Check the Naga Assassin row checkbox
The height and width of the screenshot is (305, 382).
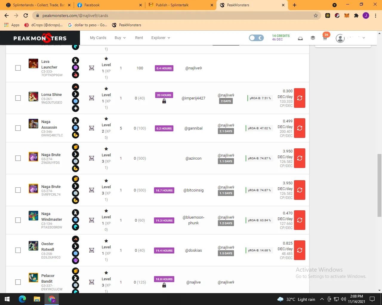pos(18,128)
